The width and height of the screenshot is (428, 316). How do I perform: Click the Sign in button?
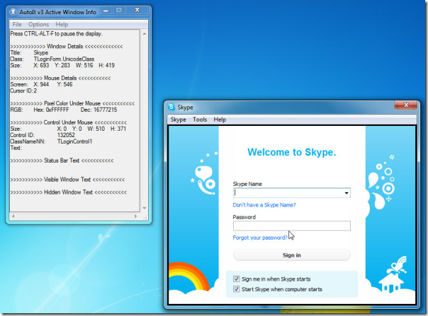tap(292, 255)
